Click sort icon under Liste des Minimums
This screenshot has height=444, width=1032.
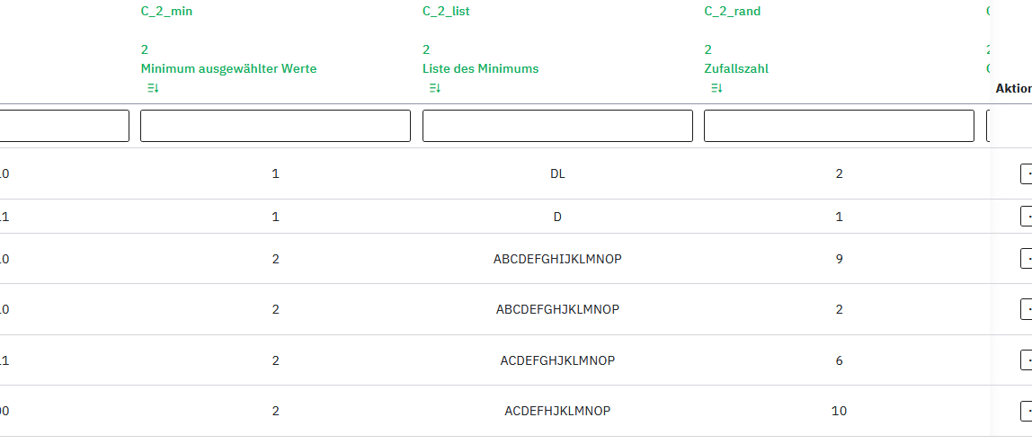tap(434, 88)
